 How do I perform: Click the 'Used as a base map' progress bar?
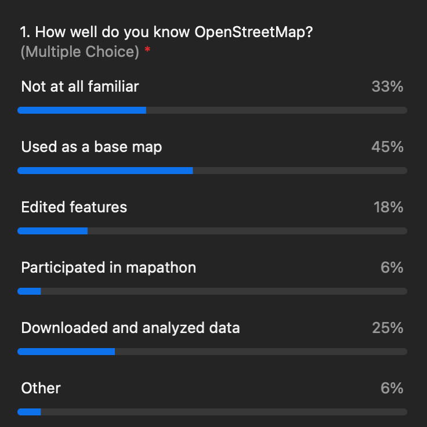(212, 171)
